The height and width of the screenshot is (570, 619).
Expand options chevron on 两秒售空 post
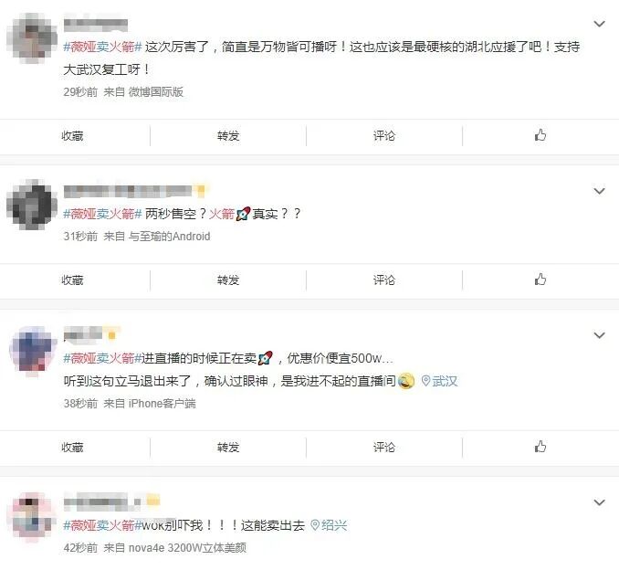(x=599, y=191)
